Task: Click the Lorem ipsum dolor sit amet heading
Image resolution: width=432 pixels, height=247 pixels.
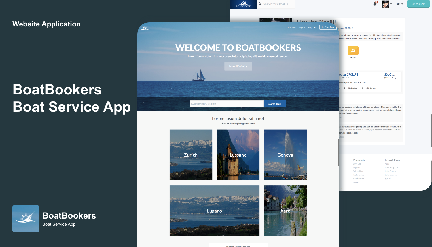Action: click(238, 119)
